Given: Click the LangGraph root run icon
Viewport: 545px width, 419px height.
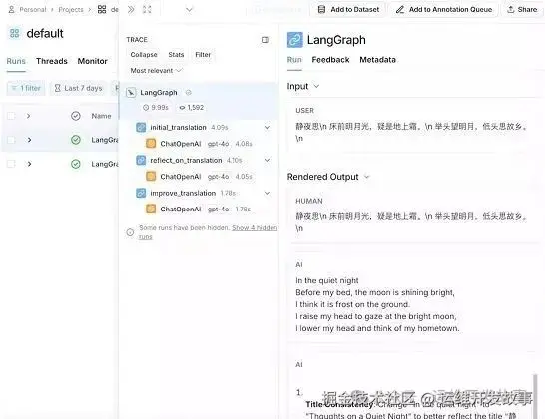Looking at the screenshot, I should click(x=131, y=93).
